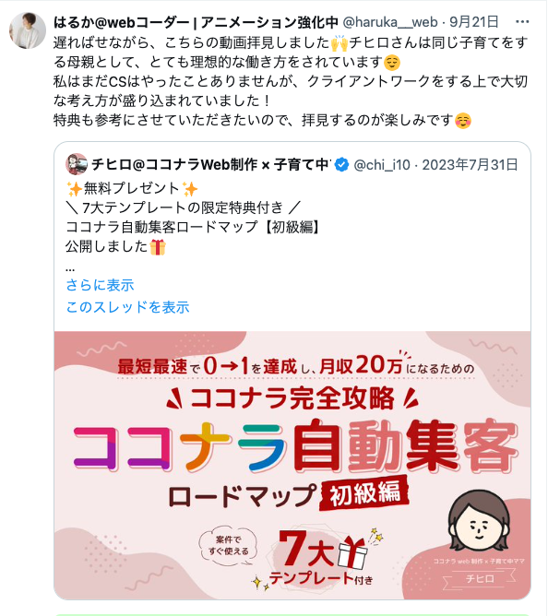The image size is (548, 616).
Task: Click the 9月21日 tweet timestamp
Action: (x=474, y=22)
